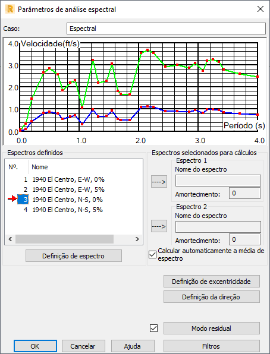Viewport: 270px width, 354px height.
Task: Open Definição de excentricidade
Action: coord(212,282)
